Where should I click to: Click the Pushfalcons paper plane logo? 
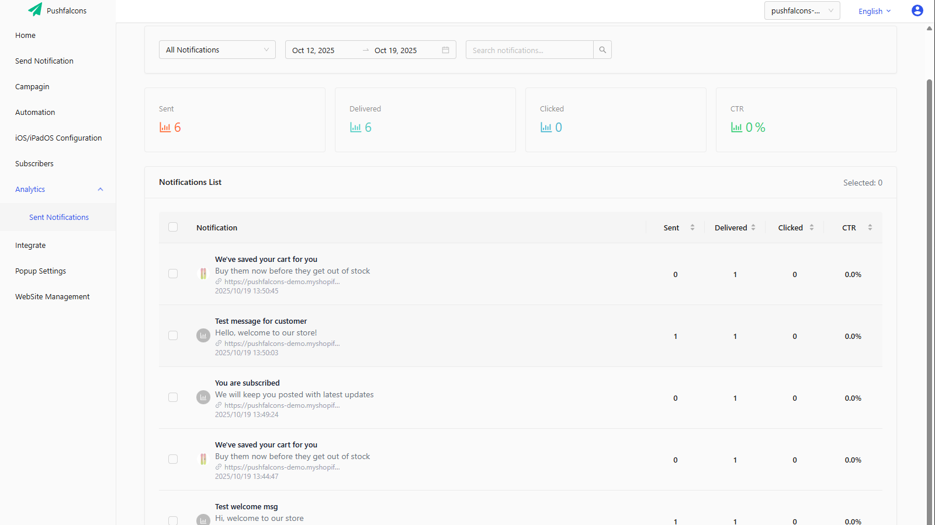34,10
